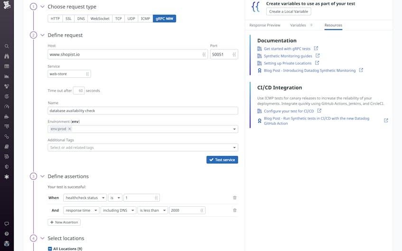Screen dimensions: 402x251
Task: Add a New Assertion
Action: coord(64,222)
